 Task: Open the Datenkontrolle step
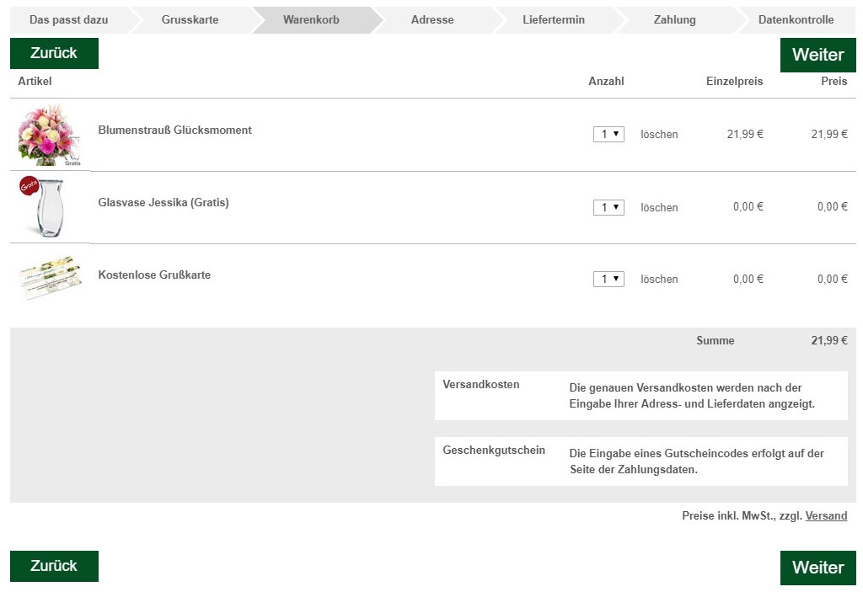(796, 20)
